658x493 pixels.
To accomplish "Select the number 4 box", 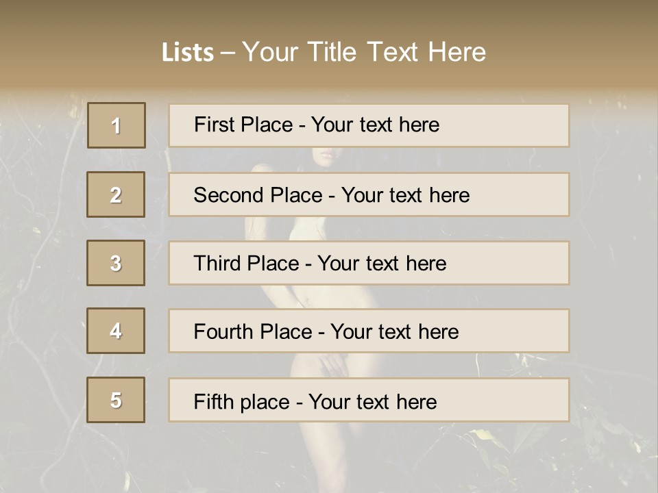I will coord(116,331).
